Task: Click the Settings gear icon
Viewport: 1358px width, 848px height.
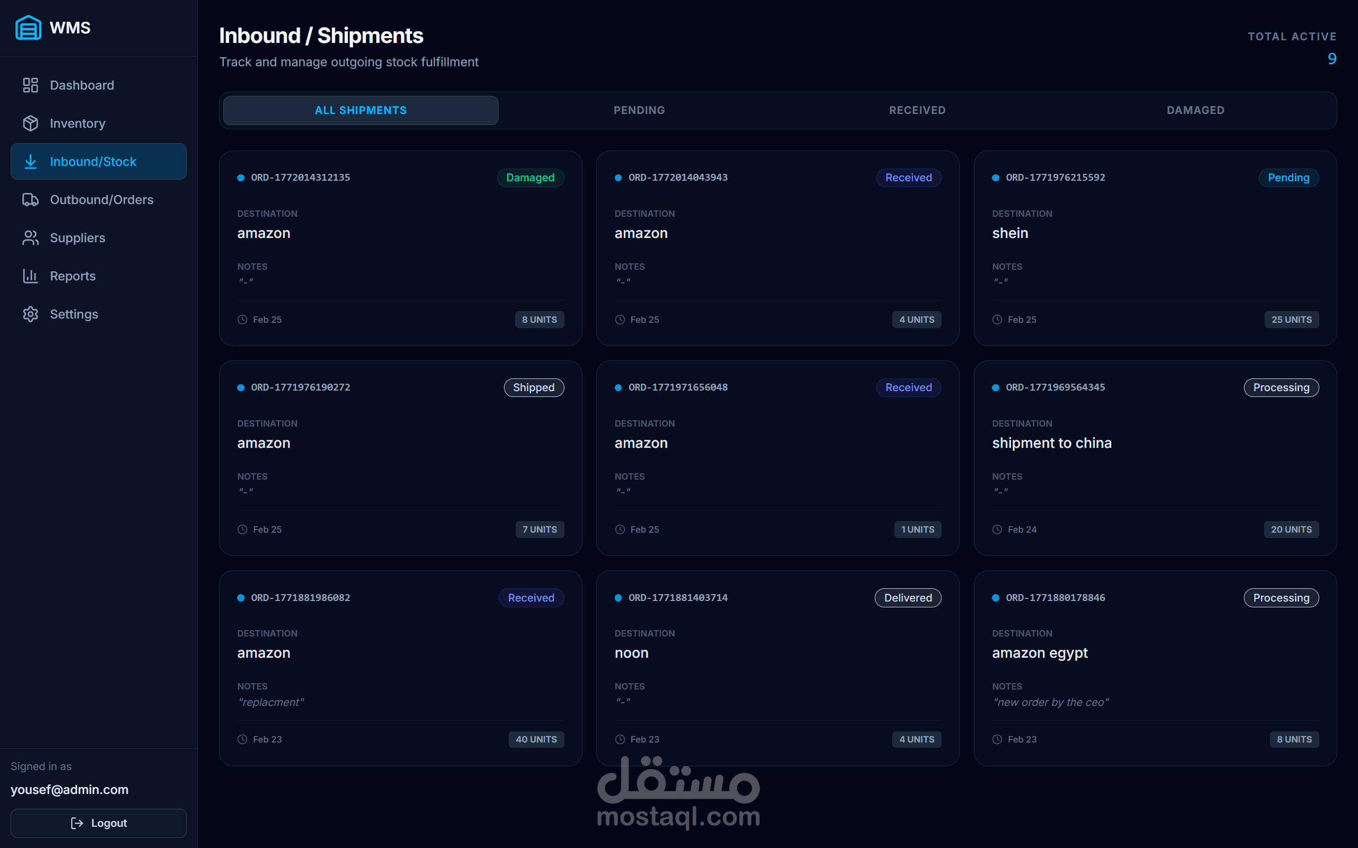Action: (x=30, y=314)
